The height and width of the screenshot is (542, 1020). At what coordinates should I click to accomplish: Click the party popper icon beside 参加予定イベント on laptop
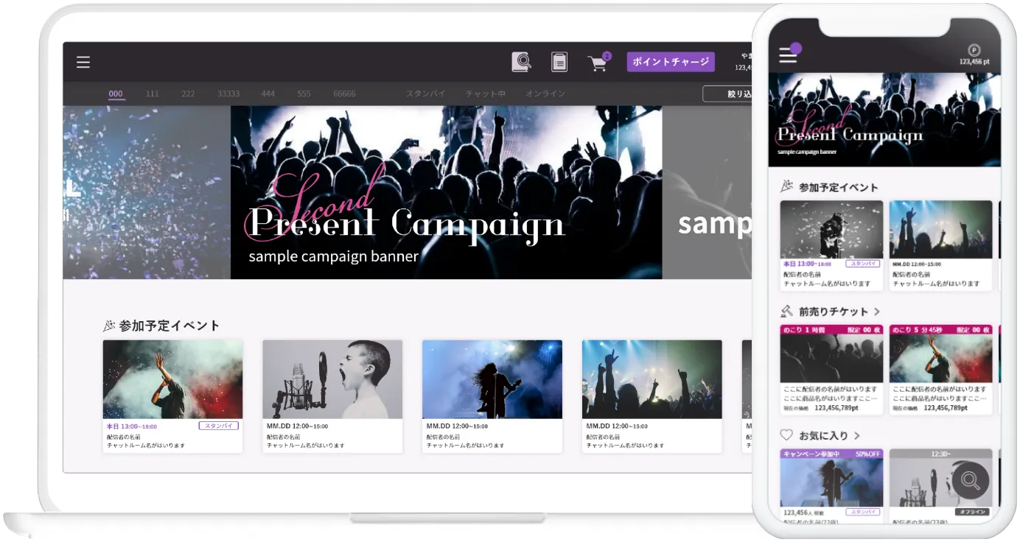[x=109, y=325]
